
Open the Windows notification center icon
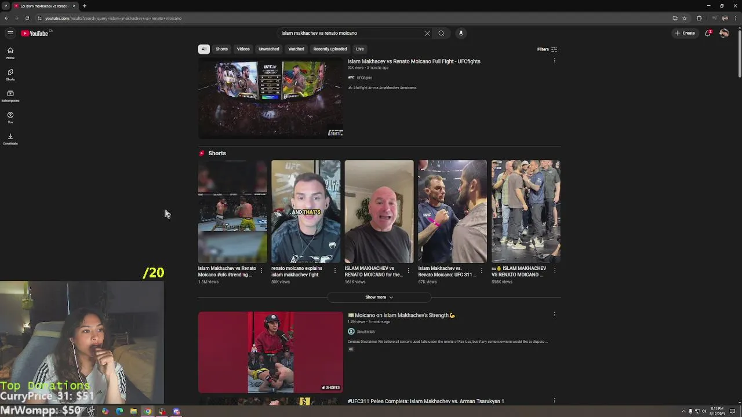click(733, 411)
